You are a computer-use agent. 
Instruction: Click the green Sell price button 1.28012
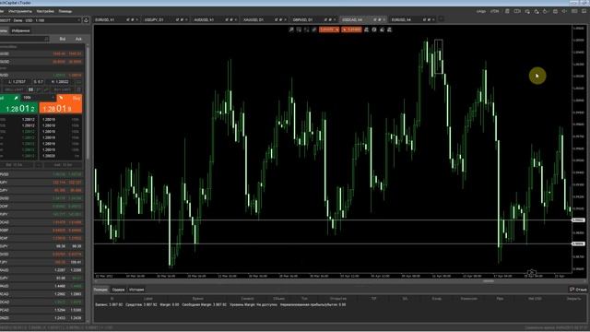(x=18, y=109)
